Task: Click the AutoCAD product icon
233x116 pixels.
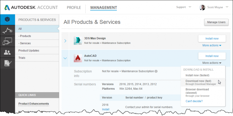Action: (78, 58)
